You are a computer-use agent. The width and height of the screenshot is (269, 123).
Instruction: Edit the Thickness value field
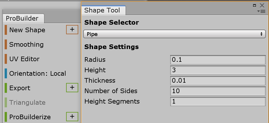218,81
